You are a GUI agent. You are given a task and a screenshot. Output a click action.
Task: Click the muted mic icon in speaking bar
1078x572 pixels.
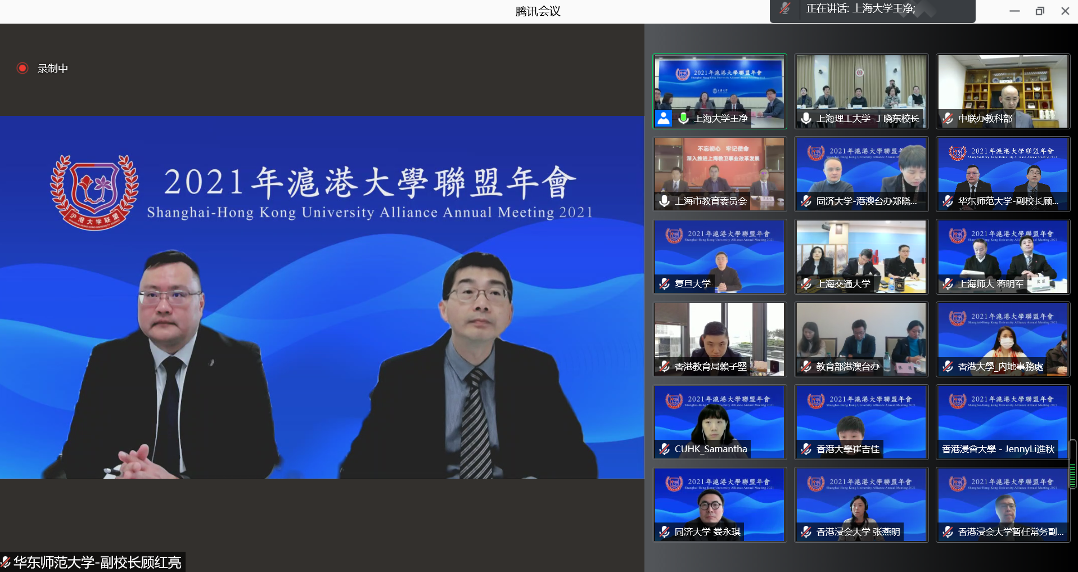click(x=785, y=8)
